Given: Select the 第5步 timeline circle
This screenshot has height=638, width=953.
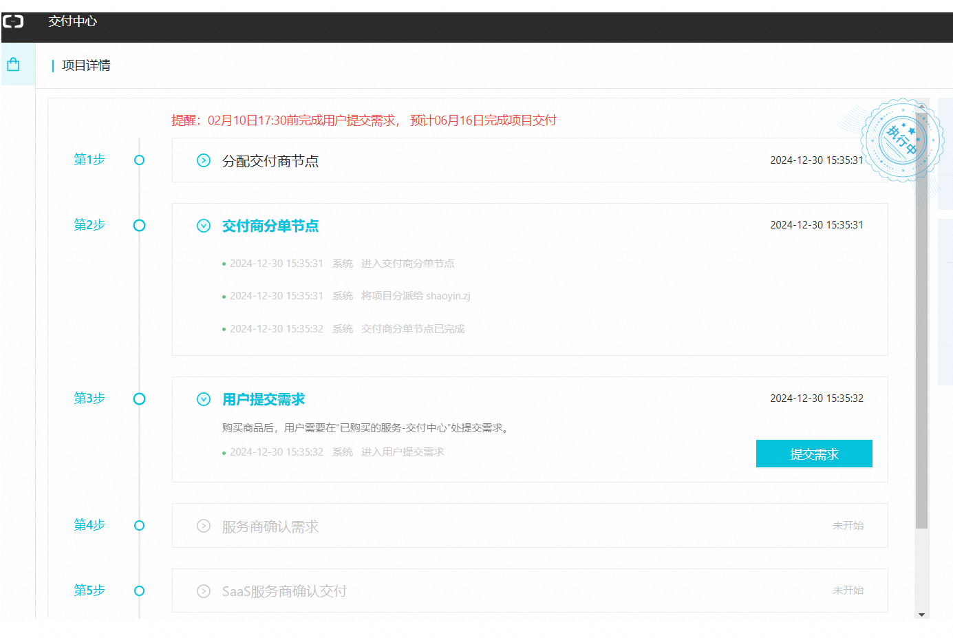Looking at the screenshot, I should (x=139, y=591).
